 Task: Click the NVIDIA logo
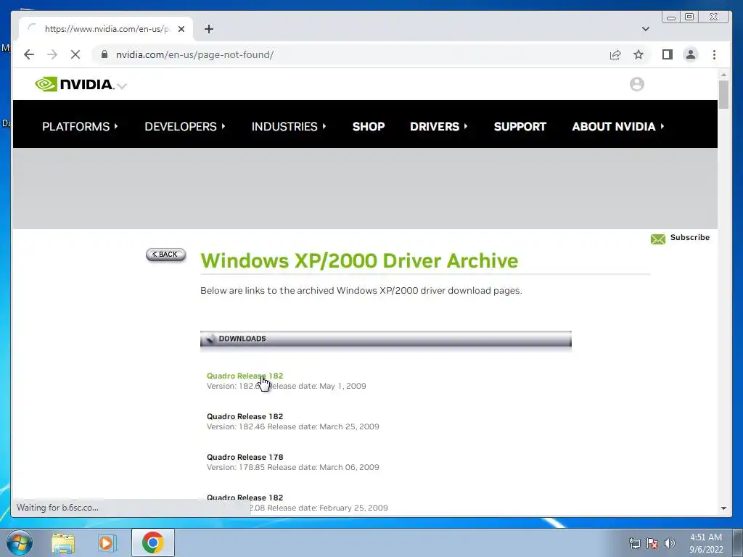(x=75, y=84)
